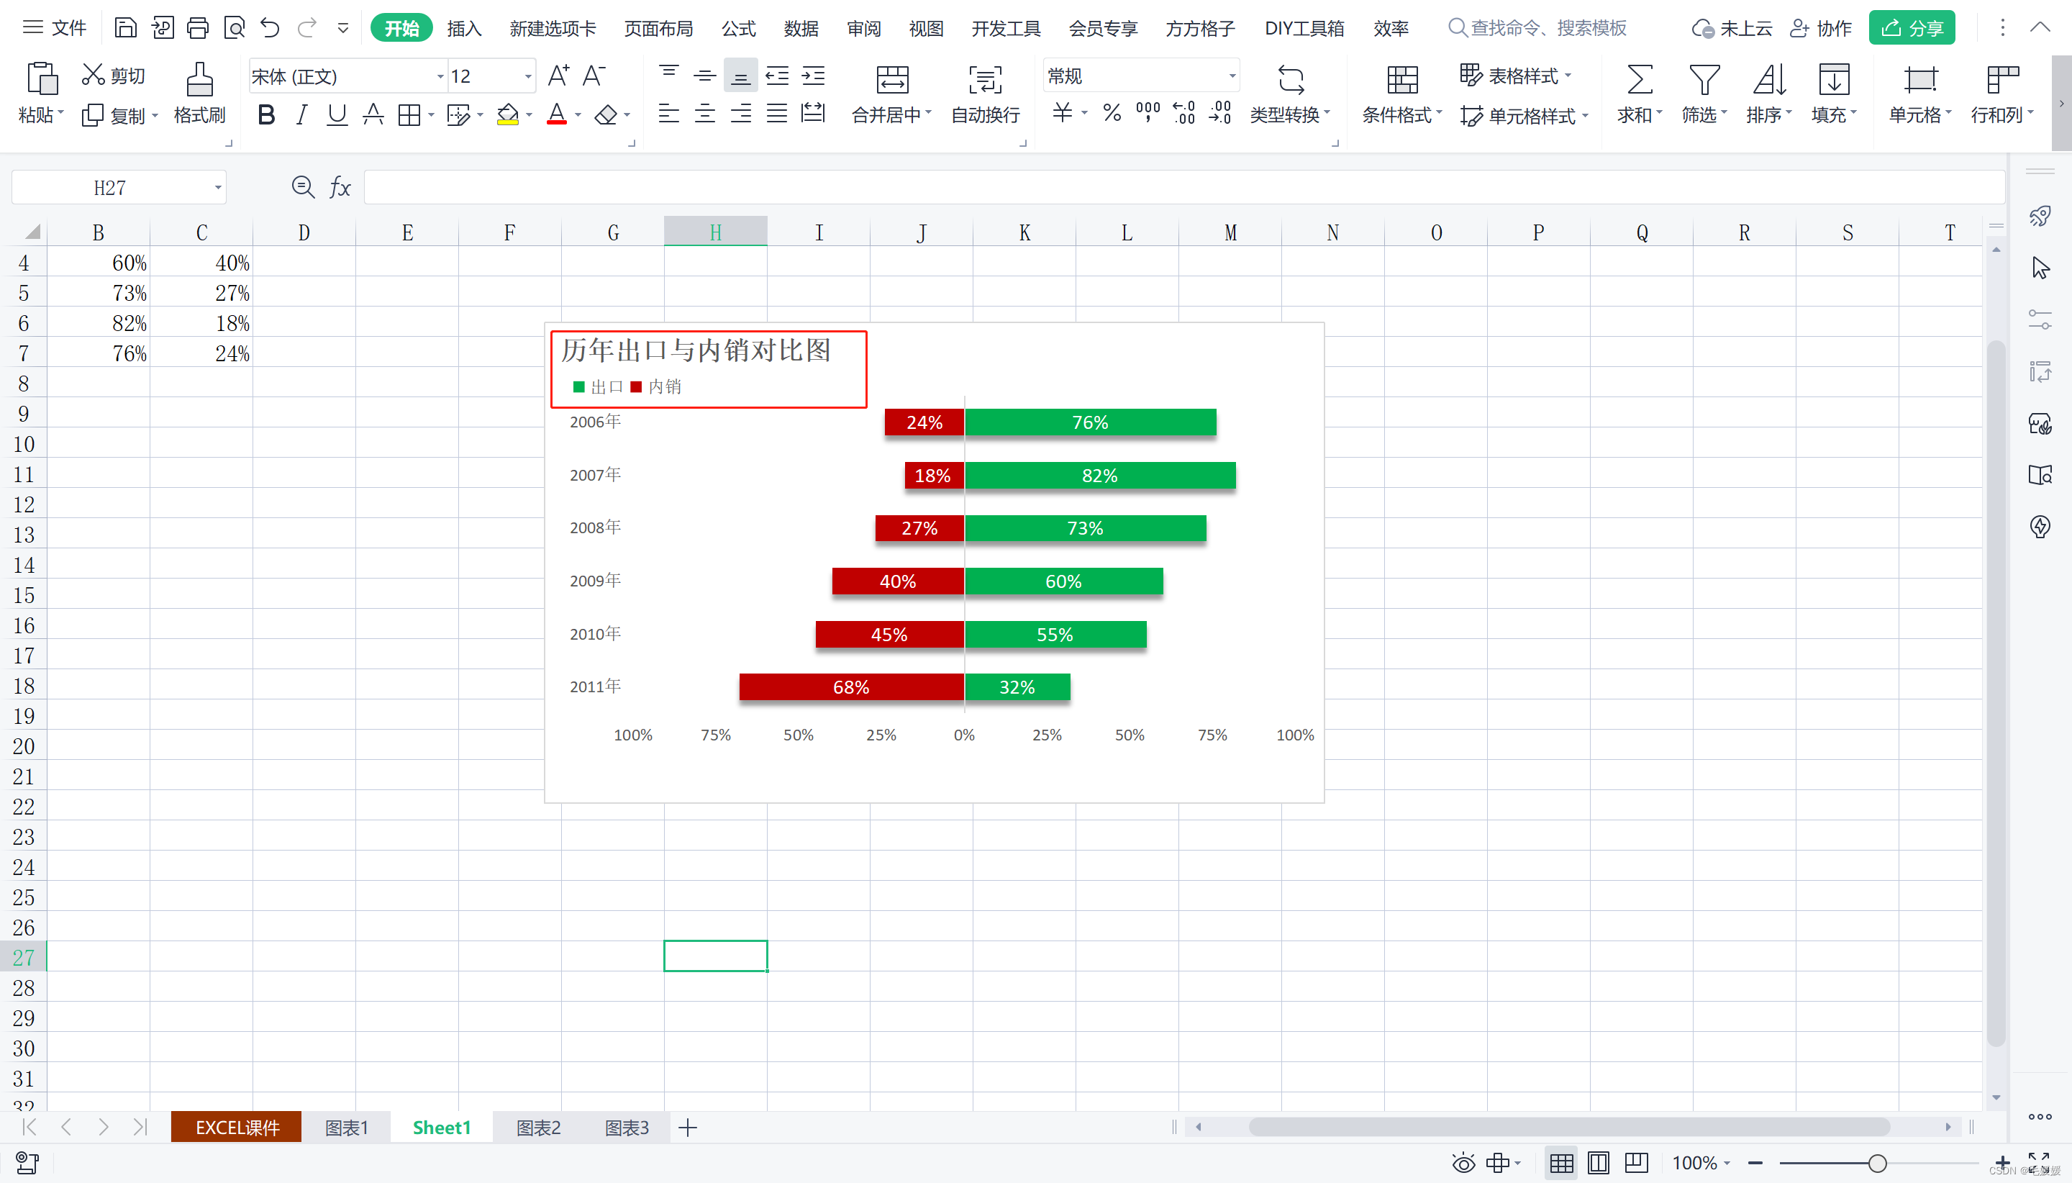
Task: Click zoom out minus button
Action: click(1755, 1163)
